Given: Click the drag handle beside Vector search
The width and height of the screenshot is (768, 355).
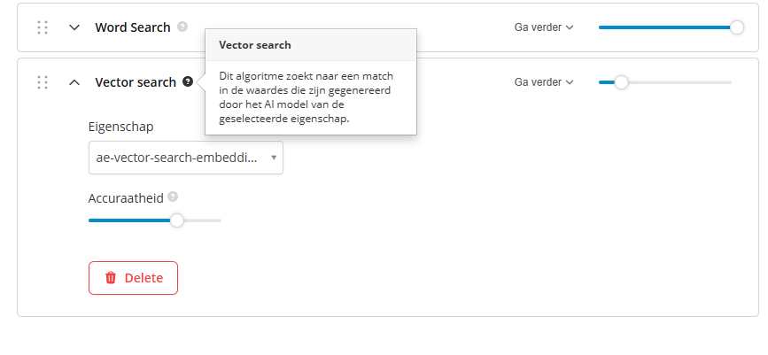Looking at the screenshot, I should (x=43, y=82).
